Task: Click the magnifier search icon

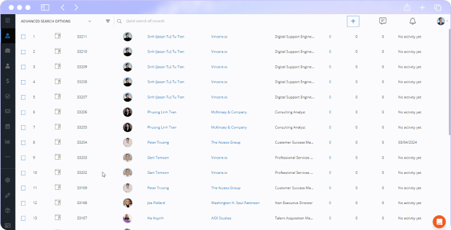Action: coord(119,21)
